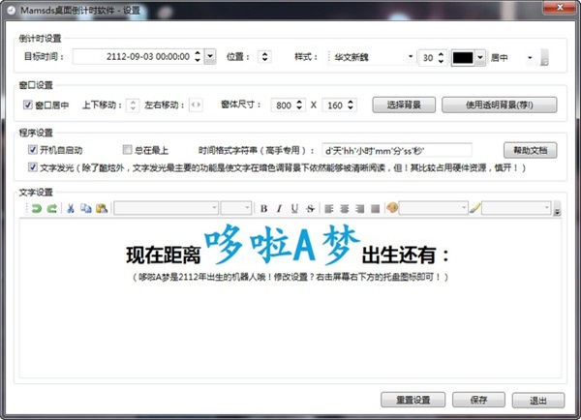Viewport: 581px width, 420px height.
Task: Open the black text color swatch
Action: point(469,58)
